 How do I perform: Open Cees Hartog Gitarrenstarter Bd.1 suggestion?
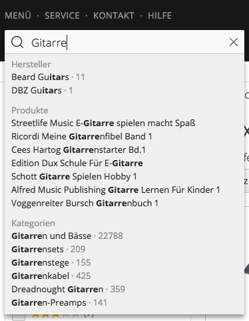tap(79, 149)
